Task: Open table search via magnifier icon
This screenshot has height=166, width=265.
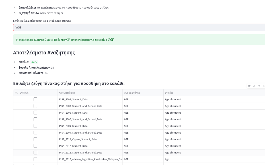Action: tap(259, 86)
